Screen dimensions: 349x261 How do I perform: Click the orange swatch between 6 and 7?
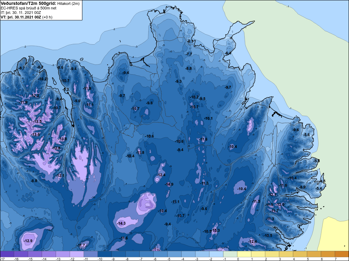328,254
